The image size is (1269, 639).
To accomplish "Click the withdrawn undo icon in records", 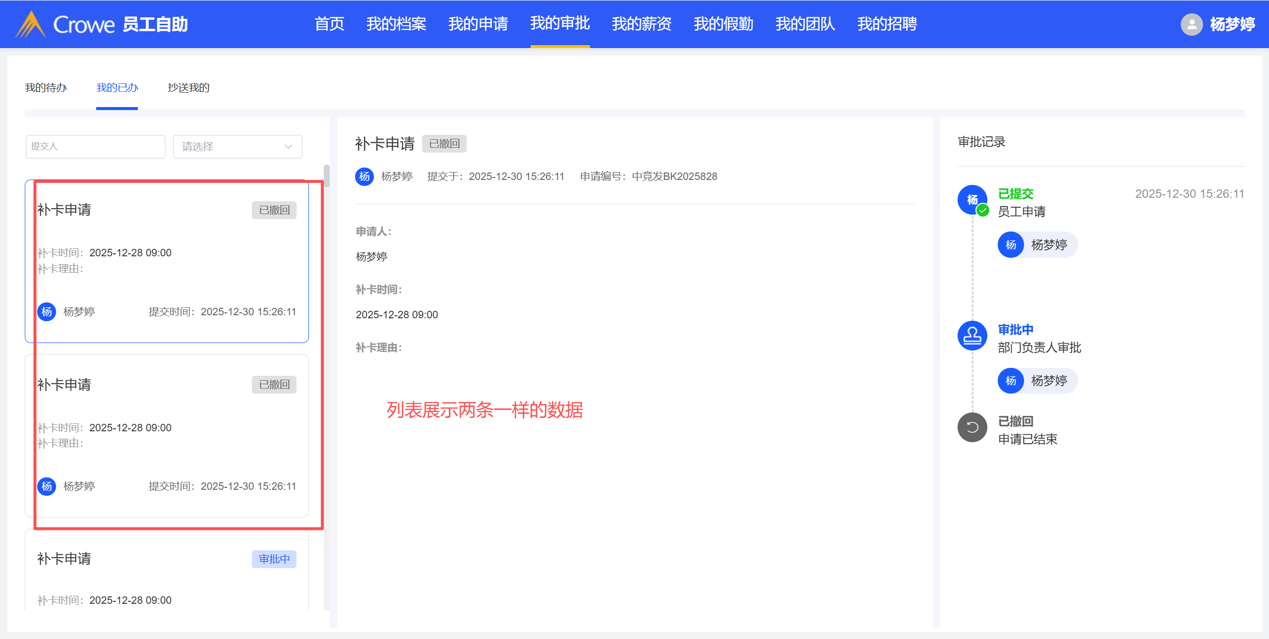I will pyautogui.click(x=972, y=427).
